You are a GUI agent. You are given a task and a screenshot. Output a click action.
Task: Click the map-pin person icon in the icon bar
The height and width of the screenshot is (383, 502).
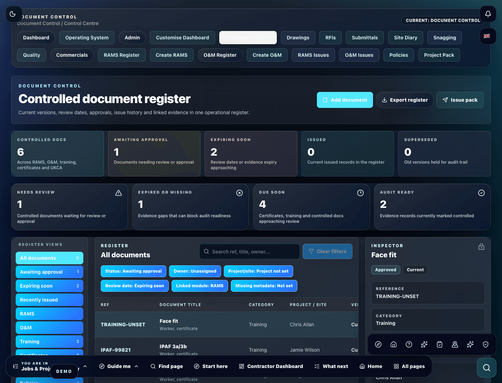(x=455, y=344)
